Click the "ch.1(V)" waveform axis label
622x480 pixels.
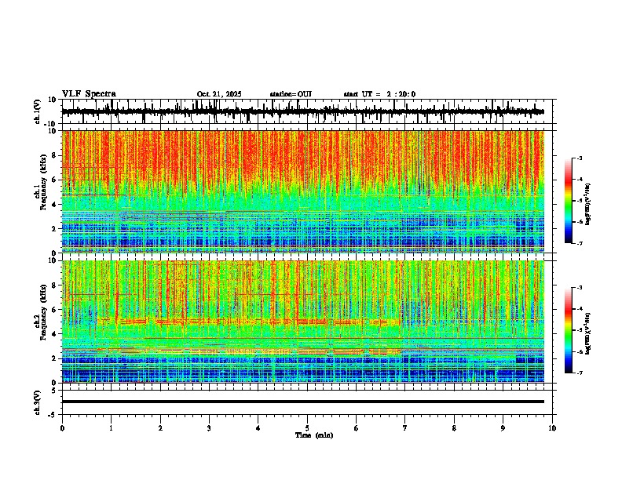pyautogui.click(x=38, y=111)
